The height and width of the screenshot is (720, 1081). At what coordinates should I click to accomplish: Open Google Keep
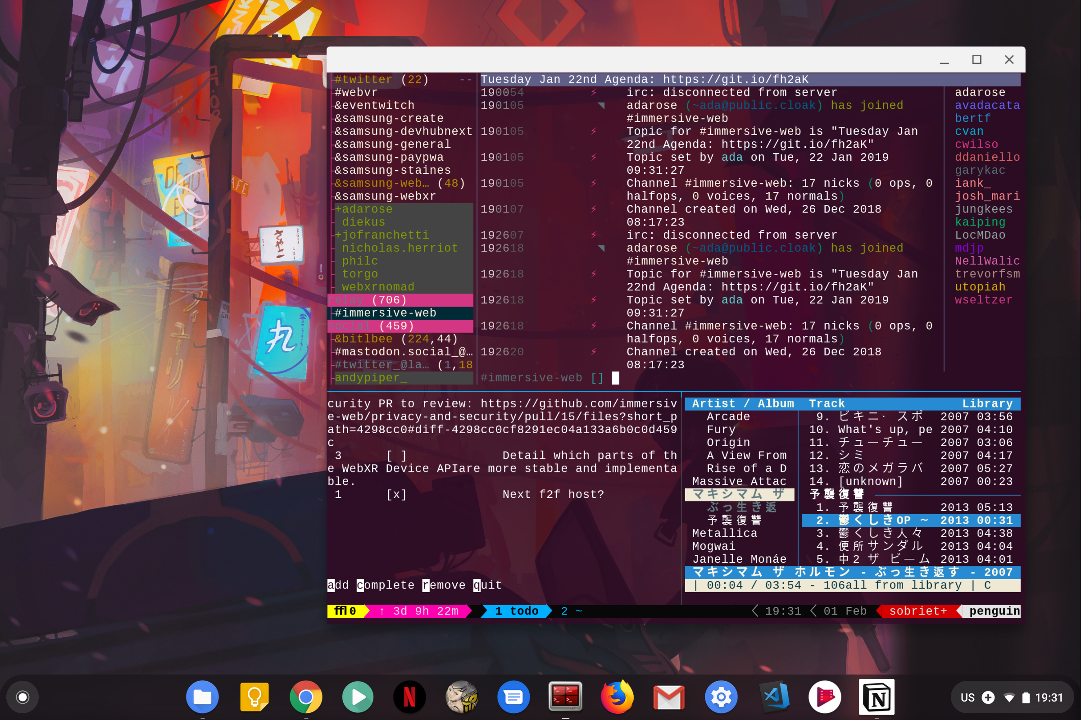point(254,696)
